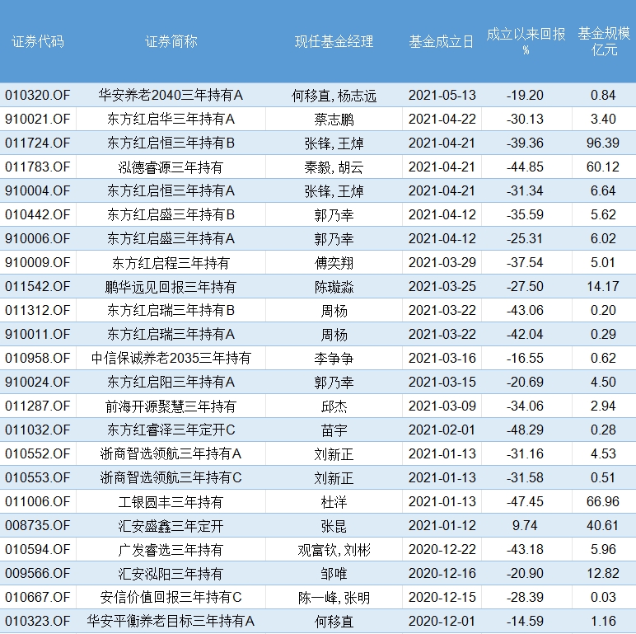Select date cell 2021-05-13

(x=442, y=96)
